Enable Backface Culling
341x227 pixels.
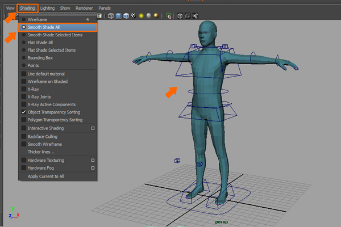tap(24, 137)
